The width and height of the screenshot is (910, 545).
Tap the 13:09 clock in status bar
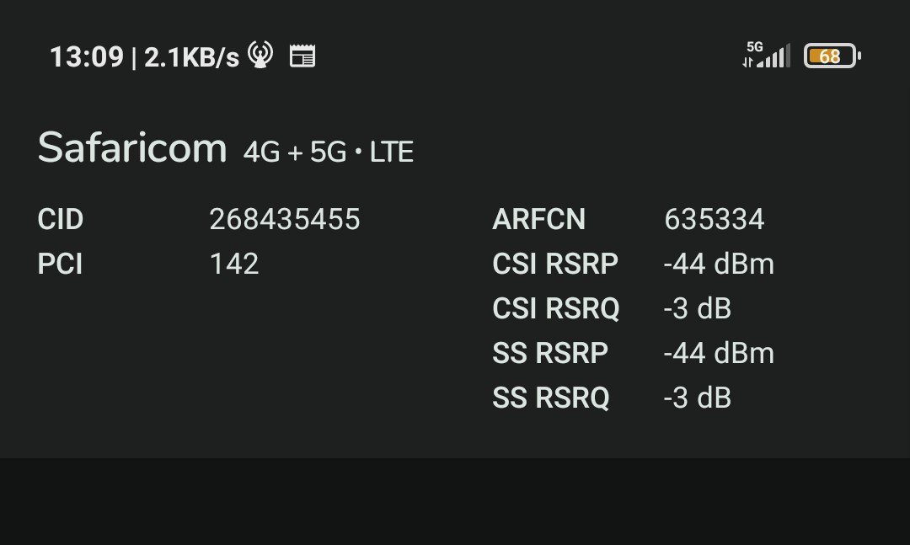coord(87,57)
